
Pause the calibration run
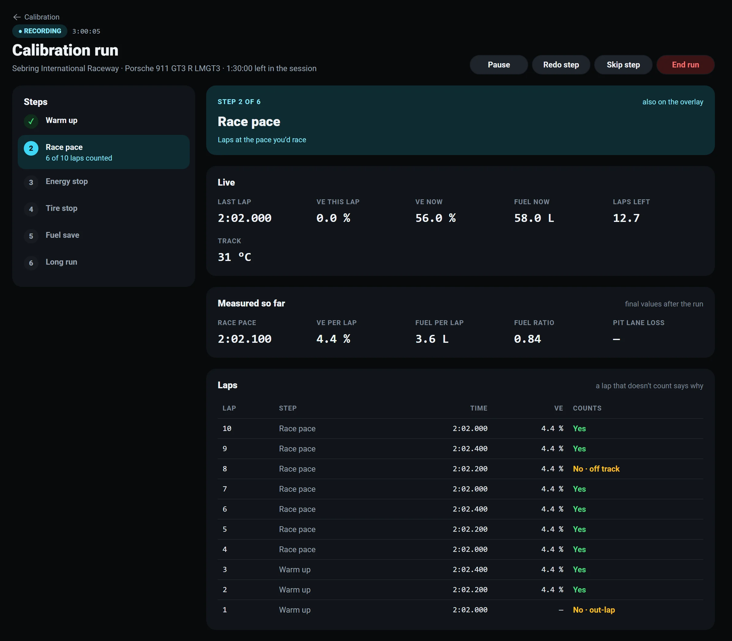click(499, 65)
